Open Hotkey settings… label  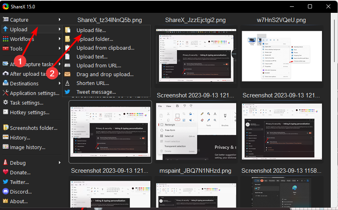click(30, 113)
